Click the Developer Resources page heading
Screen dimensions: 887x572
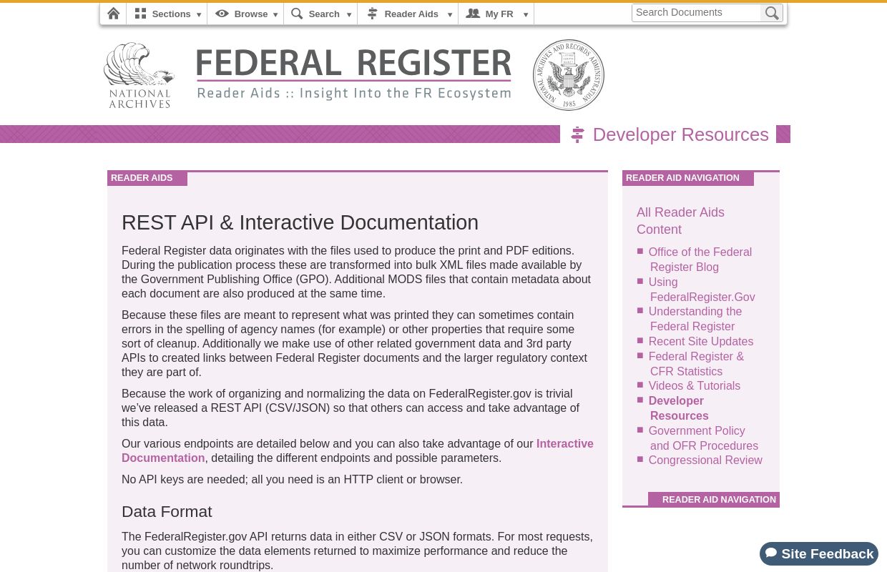tap(681, 134)
